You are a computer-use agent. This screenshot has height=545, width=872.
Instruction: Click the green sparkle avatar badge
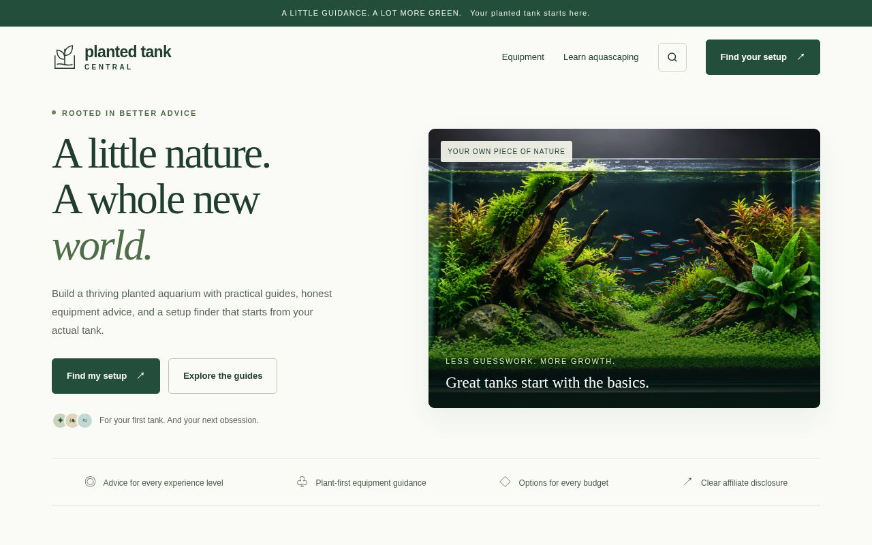[x=60, y=420]
